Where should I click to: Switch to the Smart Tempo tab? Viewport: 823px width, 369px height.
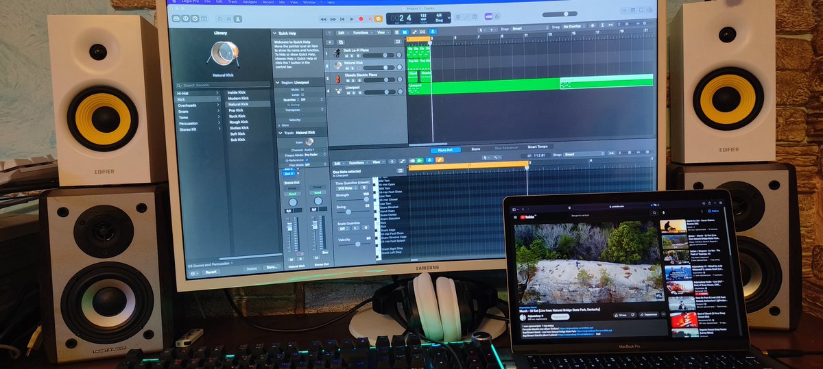537,147
